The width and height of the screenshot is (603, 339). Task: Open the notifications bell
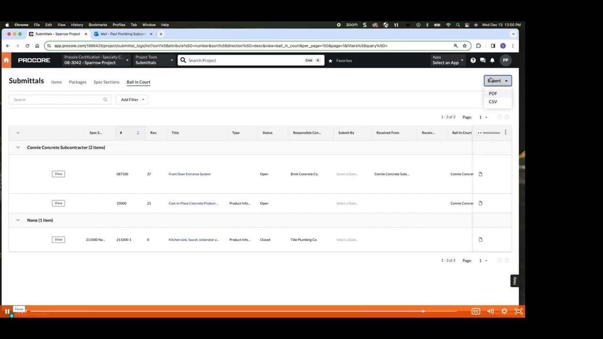pos(492,60)
